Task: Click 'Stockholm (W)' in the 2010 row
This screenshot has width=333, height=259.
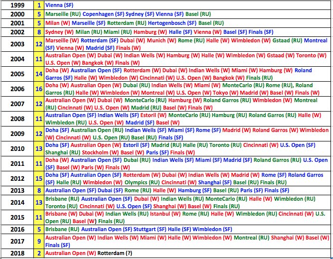Action: (100, 153)
